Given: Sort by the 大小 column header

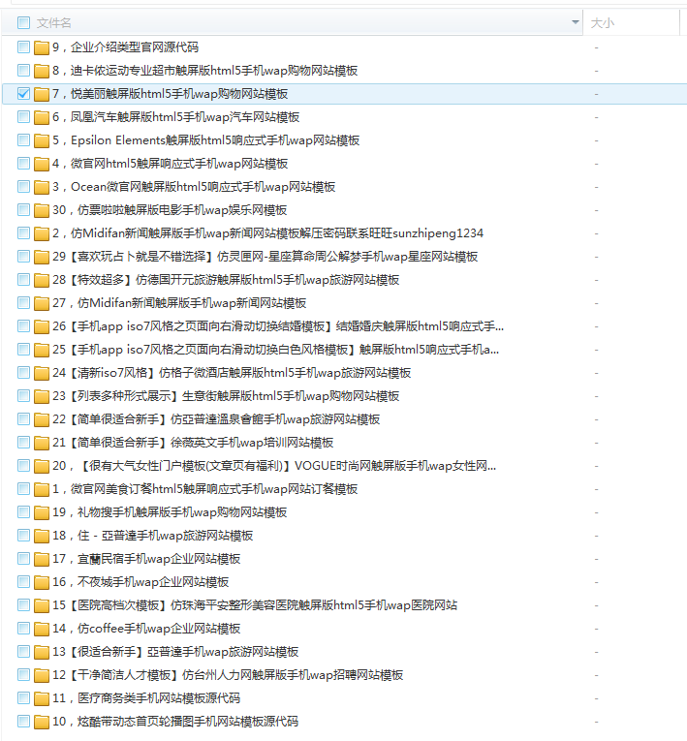Looking at the screenshot, I should point(603,23).
